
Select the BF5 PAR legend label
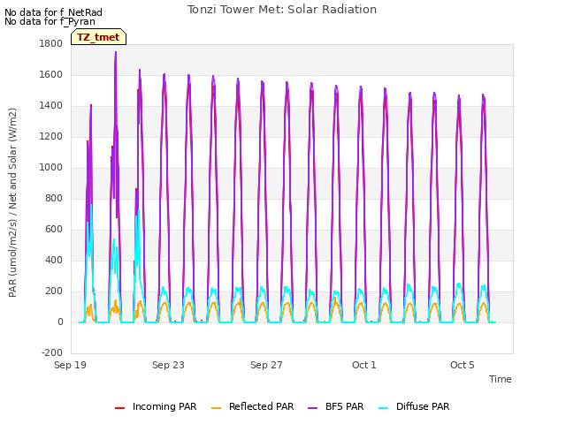click(344, 406)
